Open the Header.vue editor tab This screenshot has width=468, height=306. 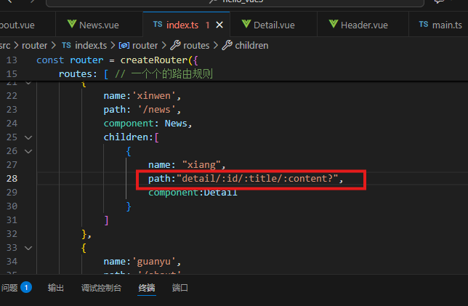[x=363, y=25]
